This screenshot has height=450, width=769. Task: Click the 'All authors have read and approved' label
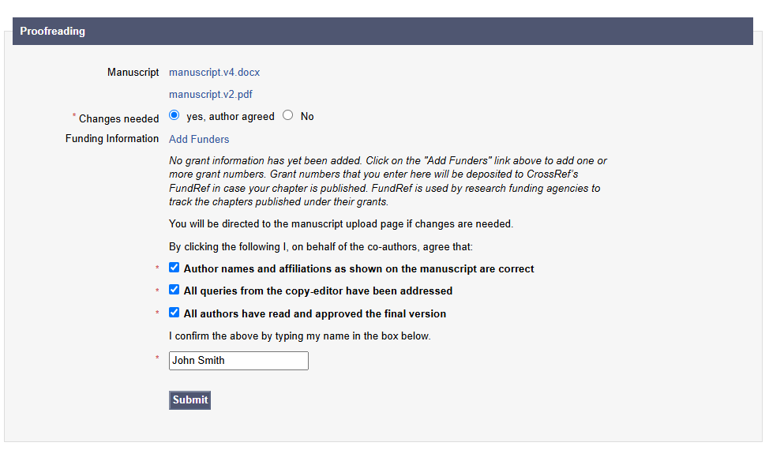pos(315,313)
